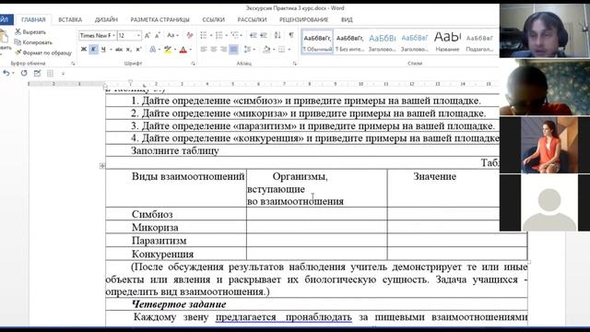This screenshot has height=332, width=590.
Task: Switch to the ВИД tab
Action: tap(347, 19)
